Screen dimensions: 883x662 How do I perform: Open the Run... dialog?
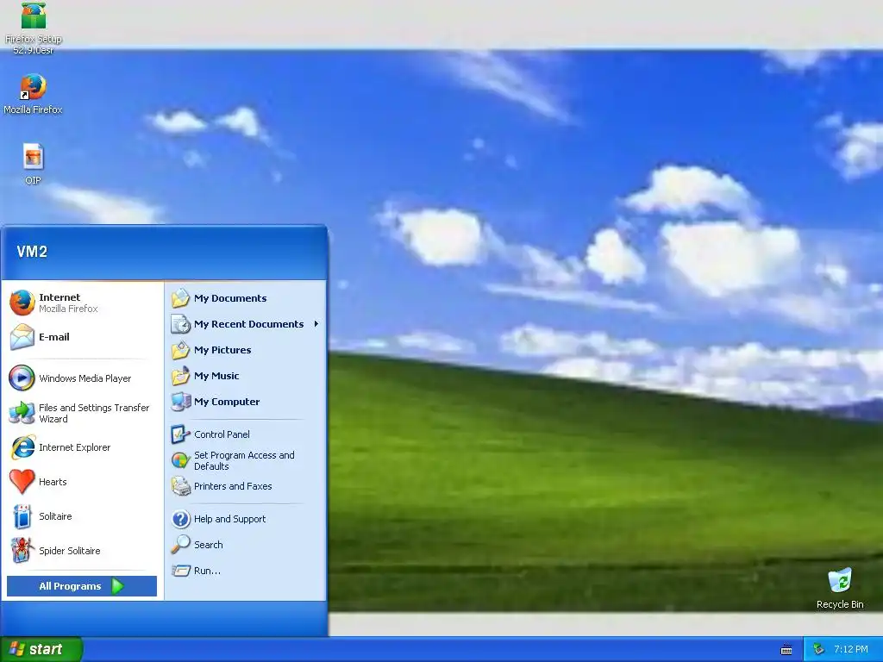(246, 571)
